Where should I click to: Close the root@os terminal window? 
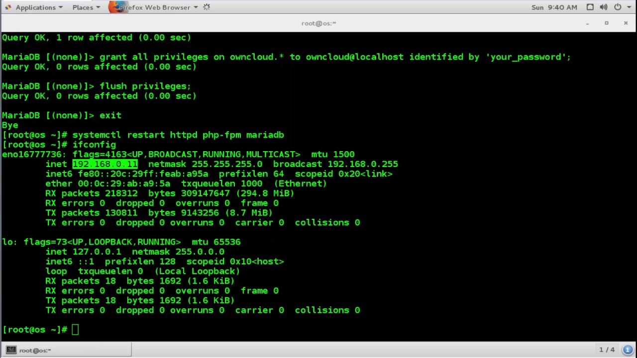coord(626,23)
